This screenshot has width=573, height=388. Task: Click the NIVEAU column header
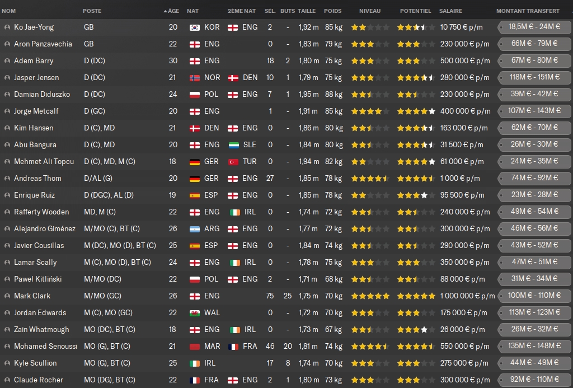[369, 11]
